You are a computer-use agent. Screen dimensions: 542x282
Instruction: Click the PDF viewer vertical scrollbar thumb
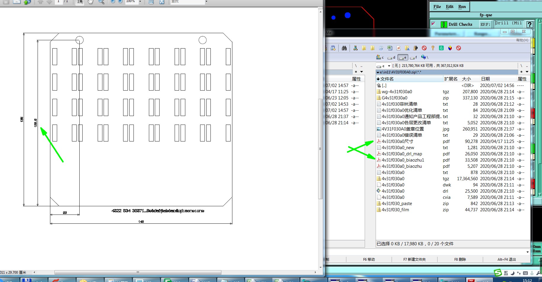pos(320,149)
